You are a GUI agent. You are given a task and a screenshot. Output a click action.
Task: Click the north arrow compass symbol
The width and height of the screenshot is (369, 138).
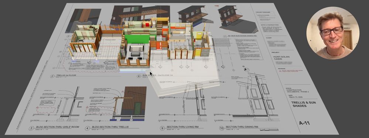246,69
